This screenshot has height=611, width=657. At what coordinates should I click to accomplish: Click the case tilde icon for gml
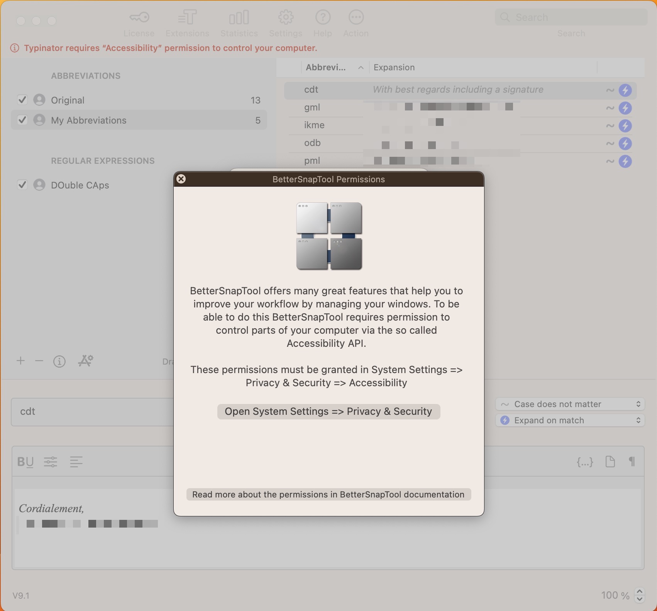point(610,108)
